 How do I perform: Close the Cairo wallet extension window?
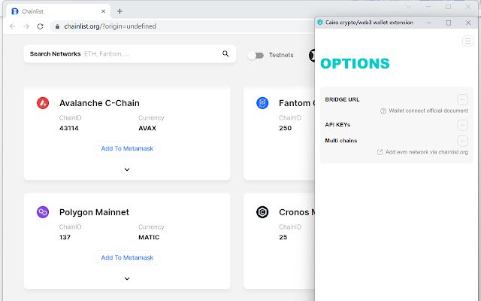click(468, 23)
